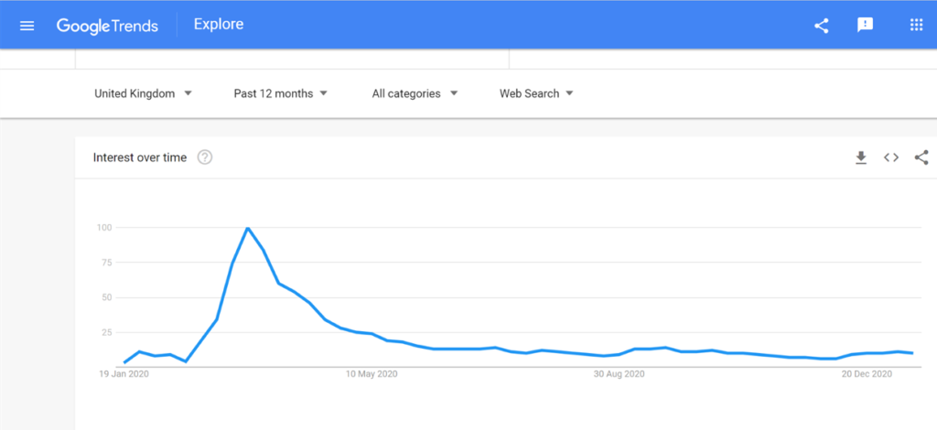
Task: Click the 30 Aug 2020 axis label
Action: (619, 374)
